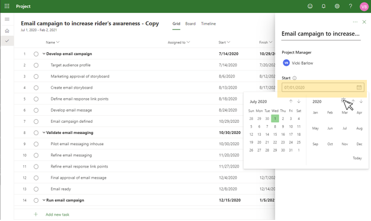Screen dimensions: 371x221
Task: Select July 15 in calendar
Action: (275, 135)
